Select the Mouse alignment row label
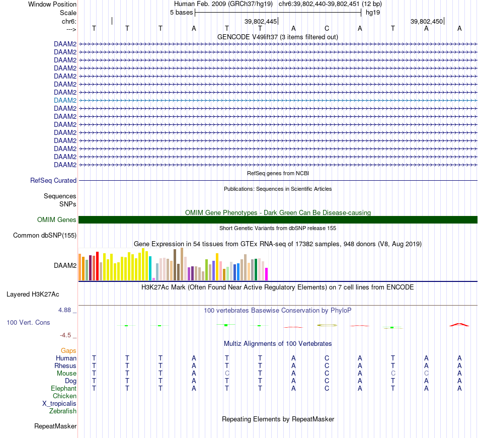This screenshot has width=478, height=438. pos(66,374)
